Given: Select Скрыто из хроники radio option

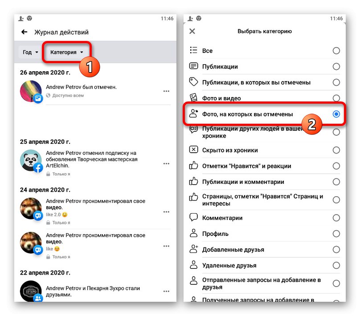Looking at the screenshot, I should [x=336, y=150].
